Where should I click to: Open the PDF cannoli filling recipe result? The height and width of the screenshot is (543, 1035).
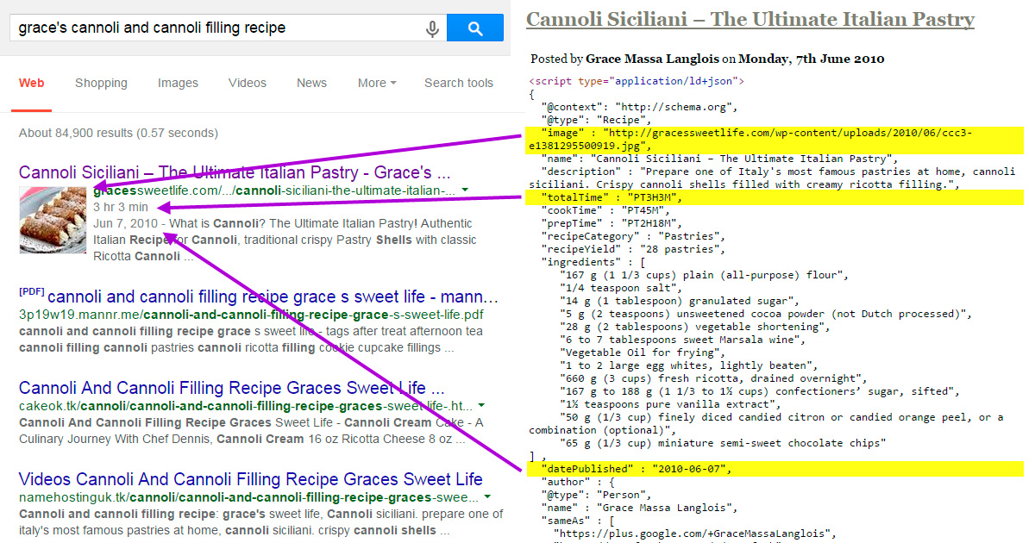click(x=273, y=297)
